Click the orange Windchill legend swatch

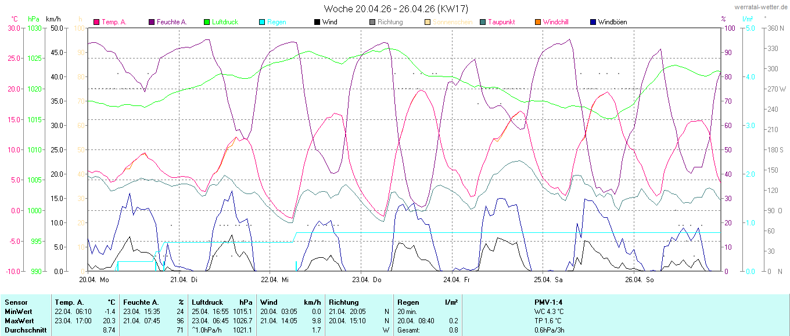[538, 23]
